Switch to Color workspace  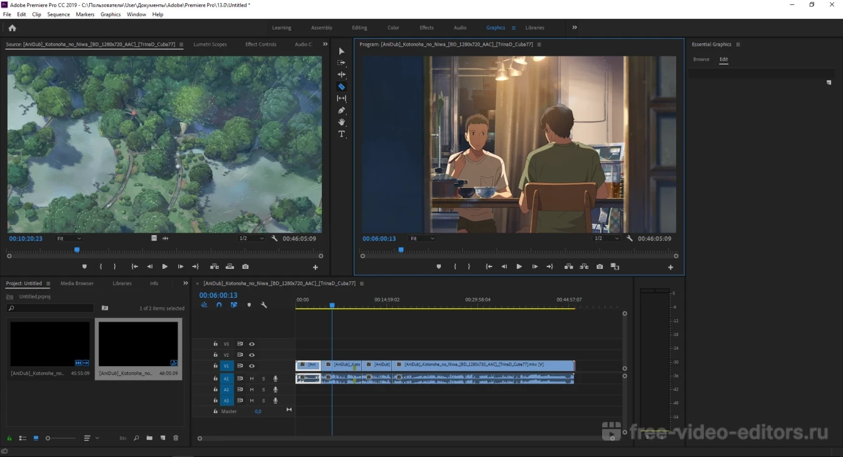393,28
